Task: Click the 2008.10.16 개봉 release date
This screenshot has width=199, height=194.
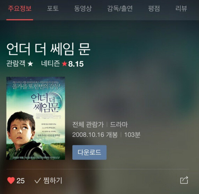Action: (95, 135)
